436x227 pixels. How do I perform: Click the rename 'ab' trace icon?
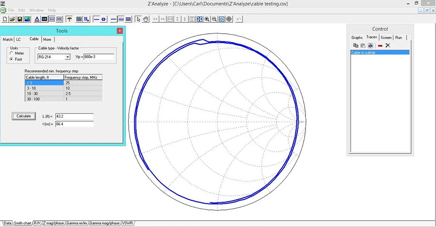[x=370, y=45]
